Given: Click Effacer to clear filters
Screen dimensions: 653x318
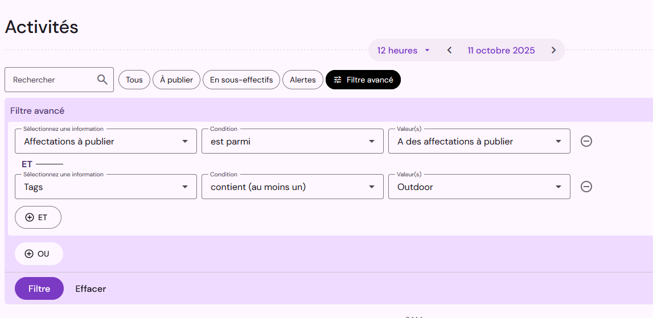Looking at the screenshot, I should click(x=91, y=288).
